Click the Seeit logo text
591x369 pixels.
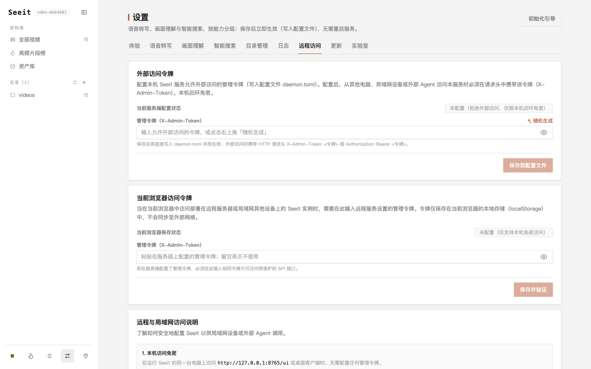(x=19, y=12)
